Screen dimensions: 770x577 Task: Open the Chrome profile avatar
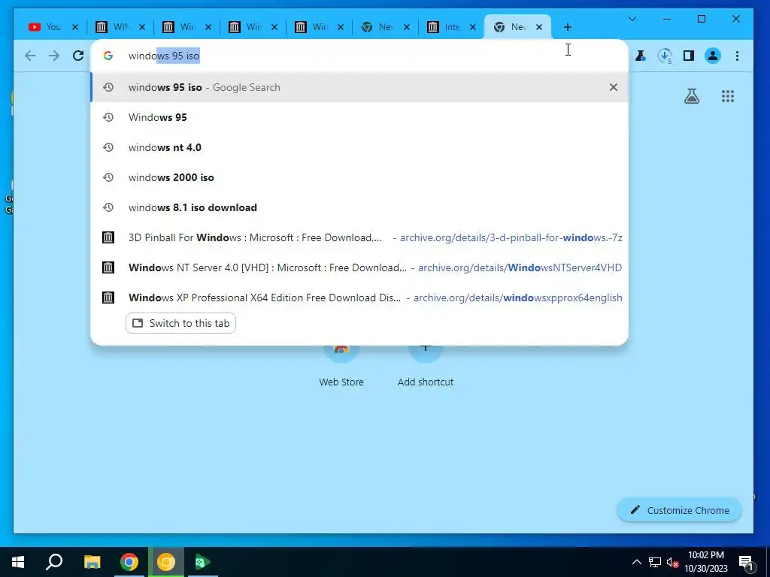713,56
